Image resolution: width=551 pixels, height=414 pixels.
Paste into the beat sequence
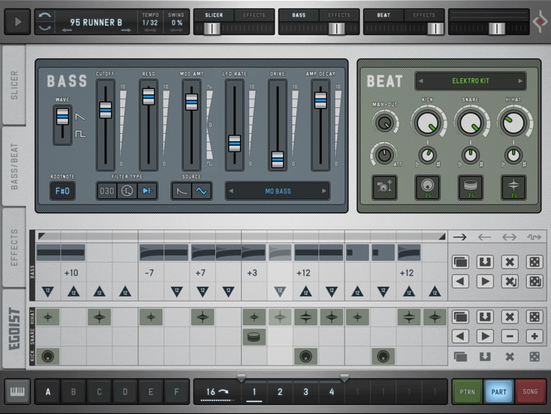[485, 317]
